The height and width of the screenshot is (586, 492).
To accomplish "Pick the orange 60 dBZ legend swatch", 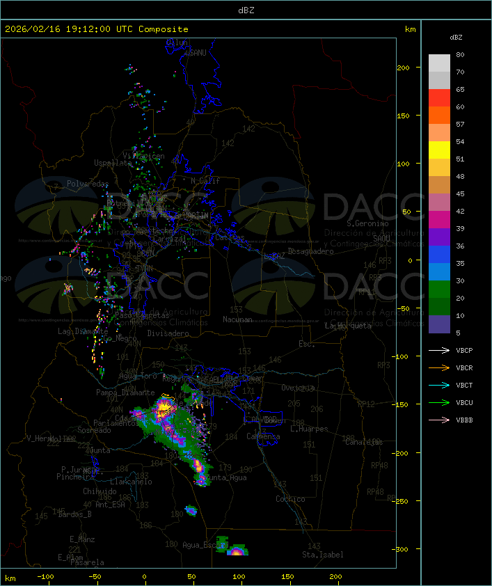I will (x=439, y=115).
